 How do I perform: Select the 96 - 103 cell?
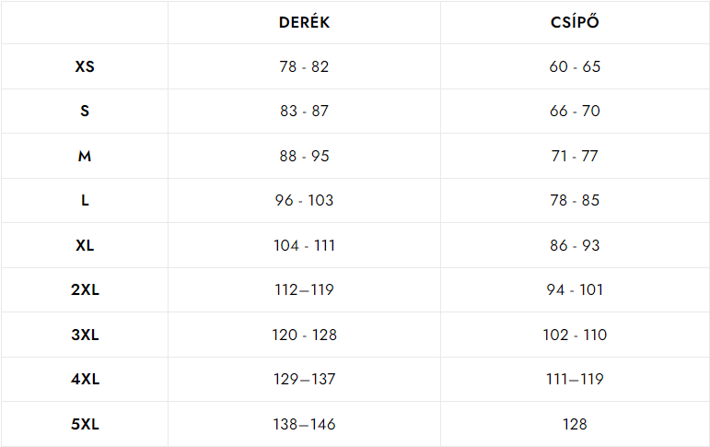(x=304, y=200)
